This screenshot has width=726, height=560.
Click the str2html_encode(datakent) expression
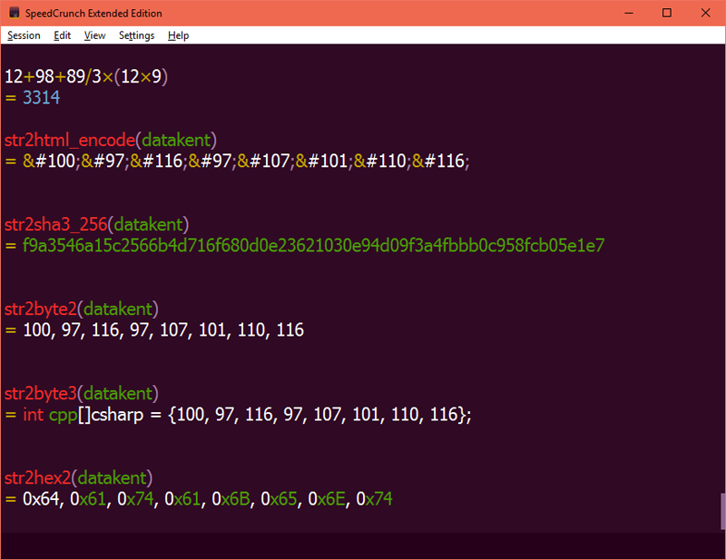click(110, 140)
